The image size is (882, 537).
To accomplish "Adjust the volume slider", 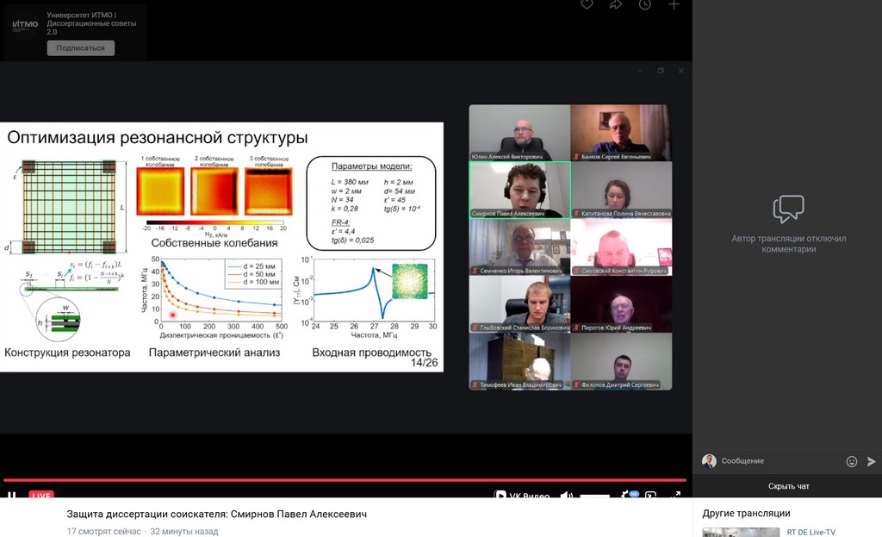I will [x=594, y=496].
